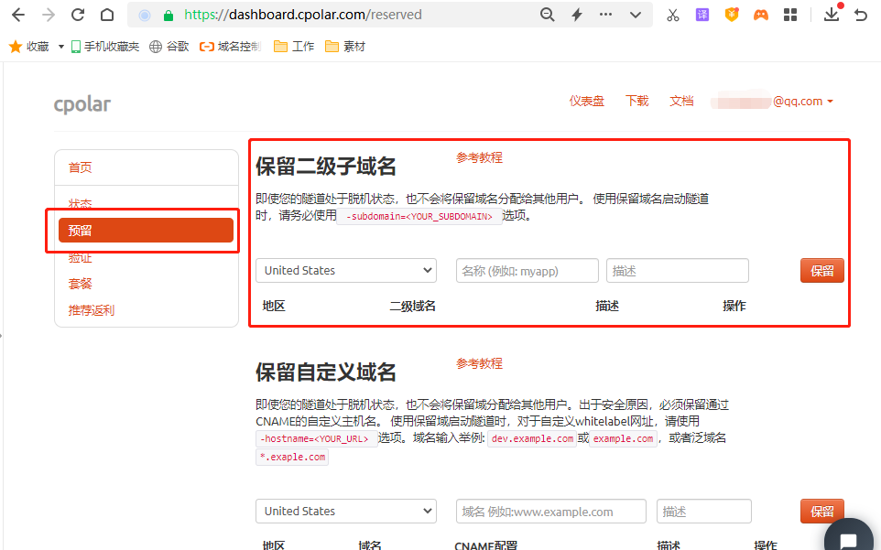Expand the 收藏 bookmarks dropdown arrow
Image resolution: width=881 pixels, height=550 pixels.
61,47
